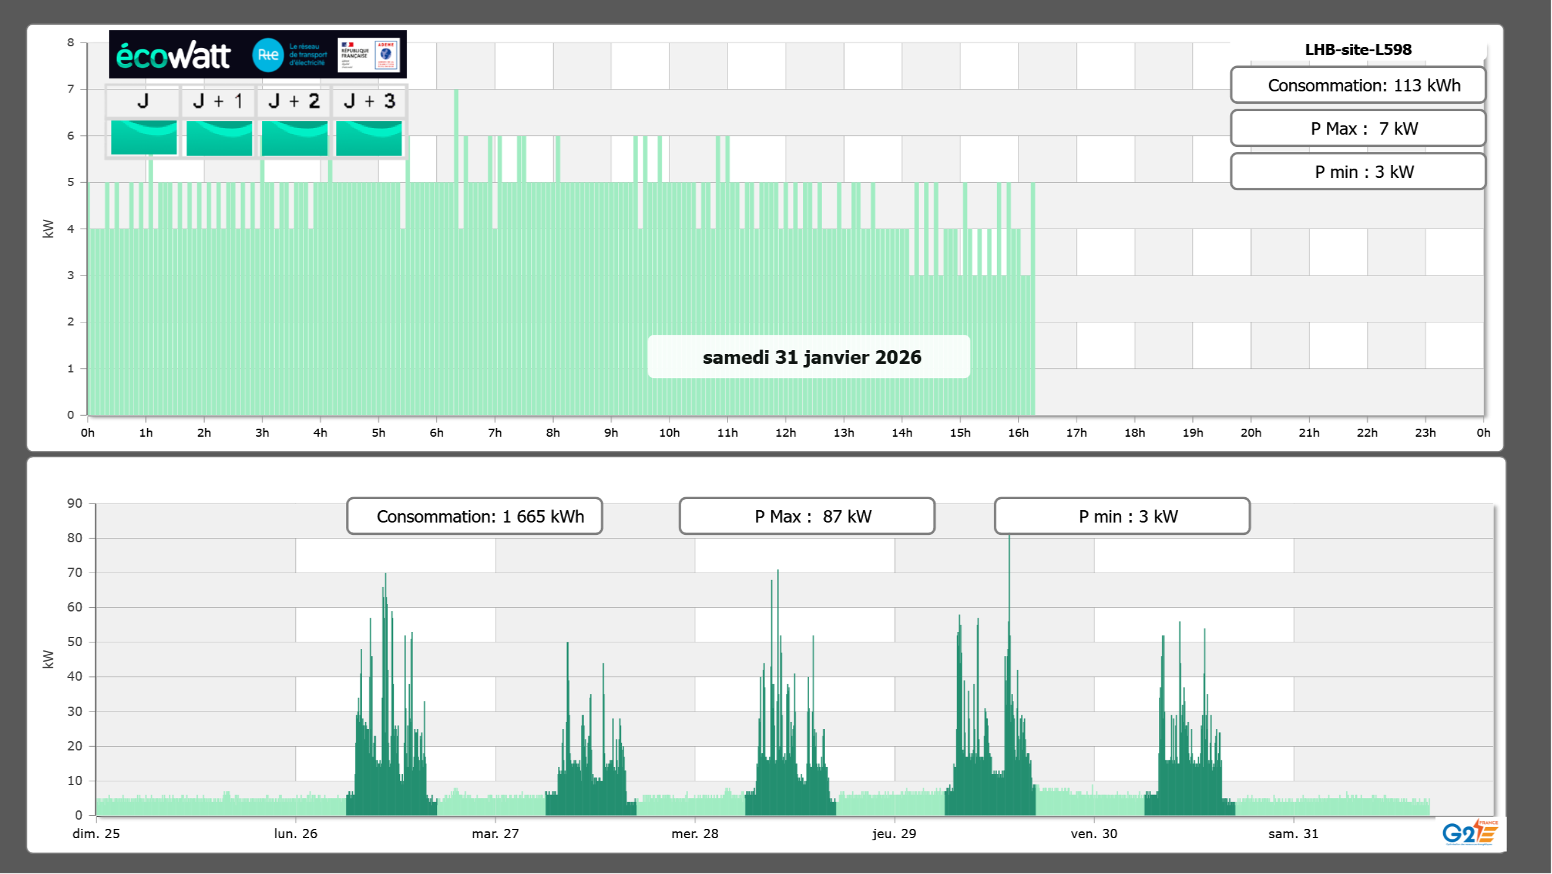Select the J day label
The height and width of the screenshot is (874, 1552).
tap(143, 101)
